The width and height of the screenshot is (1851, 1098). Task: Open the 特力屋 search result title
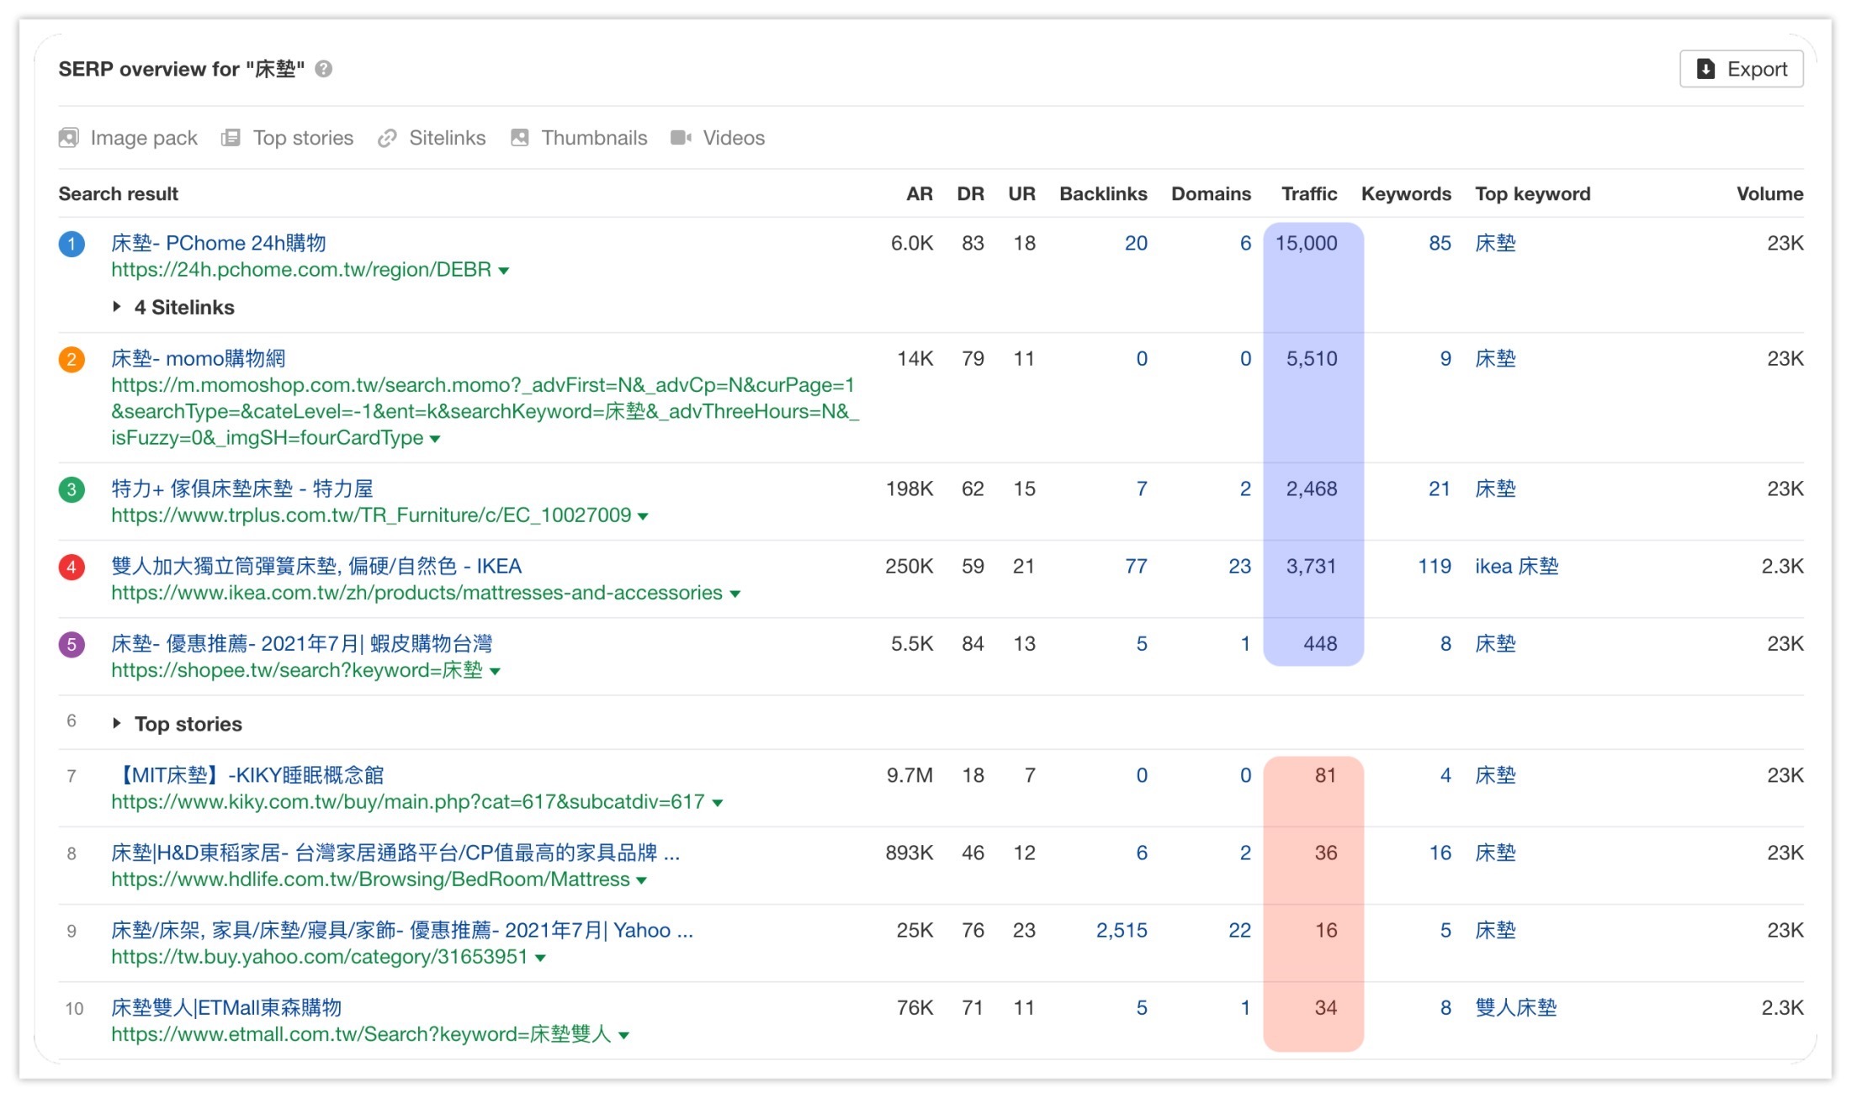click(241, 488)
